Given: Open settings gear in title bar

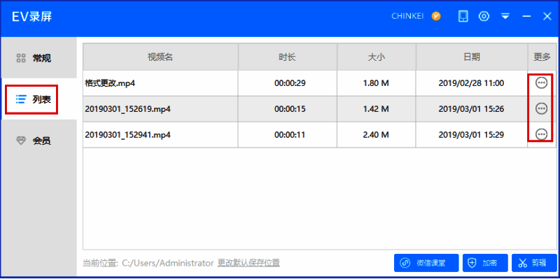Looking at the screenshot, I should pos(484,16).
